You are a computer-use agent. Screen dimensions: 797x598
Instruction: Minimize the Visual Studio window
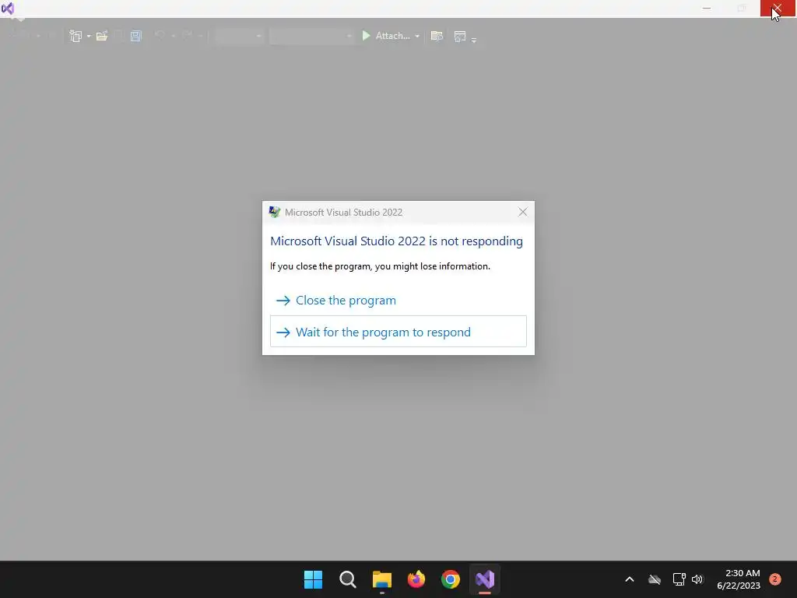pos(707,9)
